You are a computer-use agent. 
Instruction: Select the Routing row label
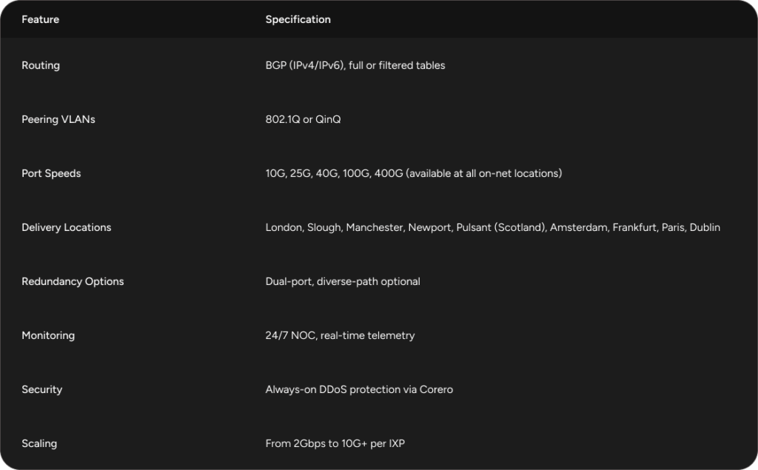tap(41, 65)
